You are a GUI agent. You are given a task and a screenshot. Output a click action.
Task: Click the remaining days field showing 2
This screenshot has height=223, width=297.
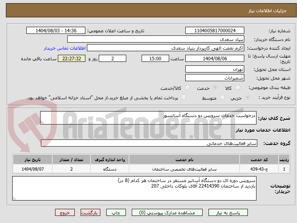[113, 58]
